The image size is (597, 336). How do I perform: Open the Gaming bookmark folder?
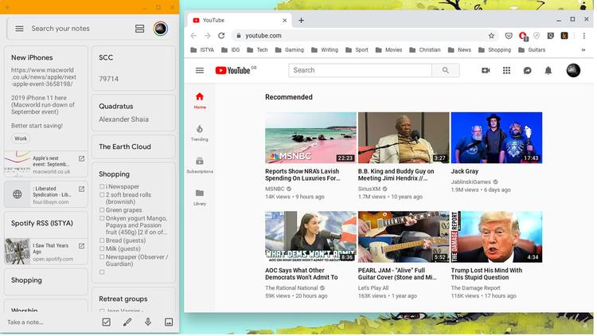click(x=290, y=50)
